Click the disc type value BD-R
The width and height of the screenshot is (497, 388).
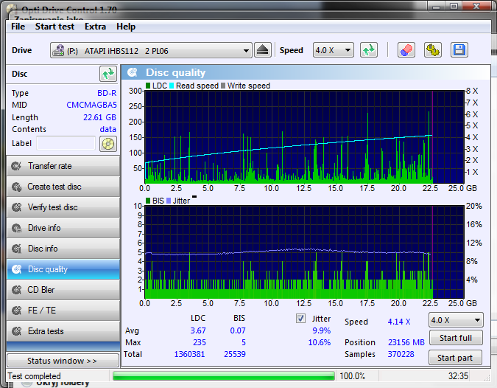107,93
